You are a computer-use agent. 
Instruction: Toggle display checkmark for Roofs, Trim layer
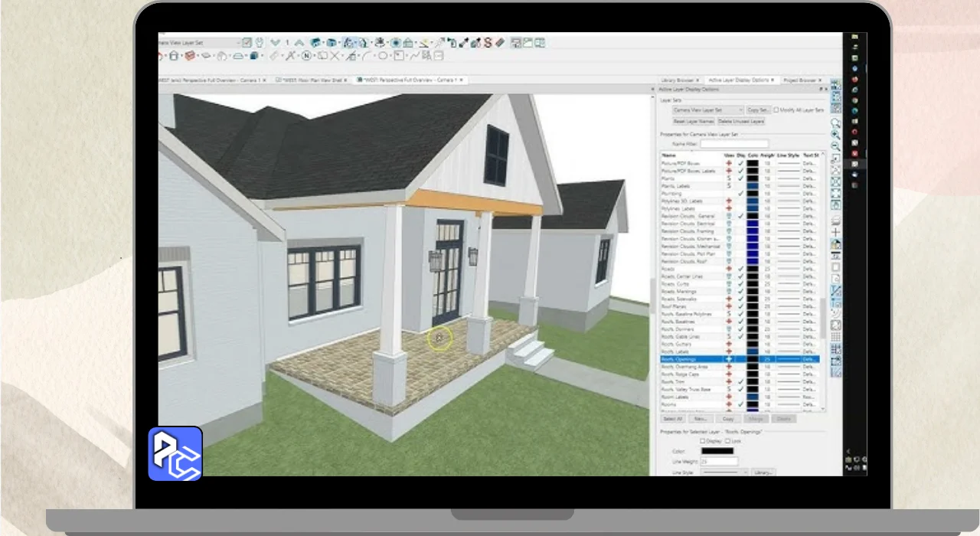click(740, 381)
